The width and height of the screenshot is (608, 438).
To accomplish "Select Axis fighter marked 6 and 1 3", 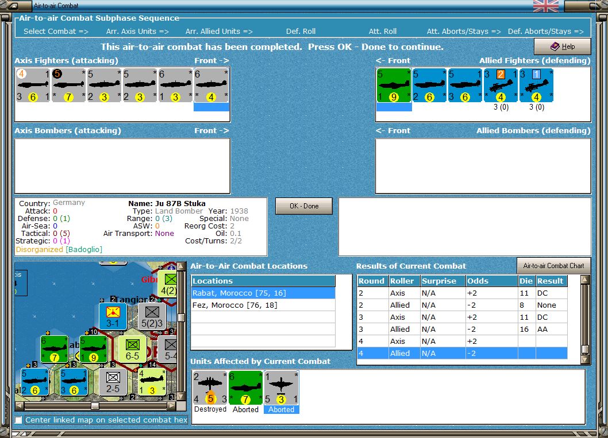I will (x=176, y=85).
